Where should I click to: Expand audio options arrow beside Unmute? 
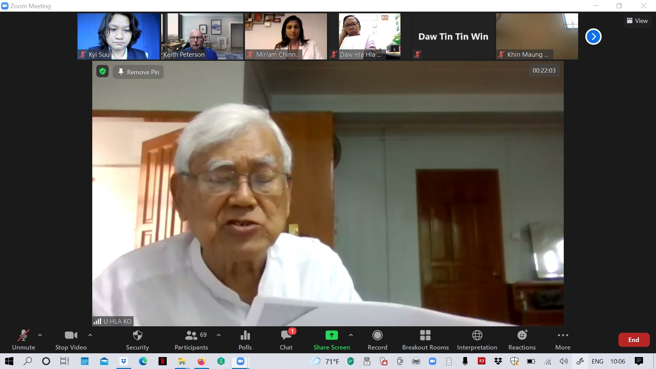click(40, 335)
